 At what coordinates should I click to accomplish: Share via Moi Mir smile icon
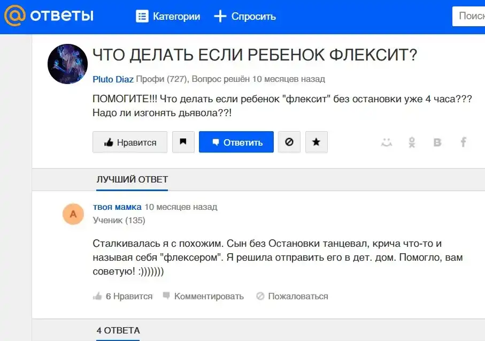tap(386, 142)
